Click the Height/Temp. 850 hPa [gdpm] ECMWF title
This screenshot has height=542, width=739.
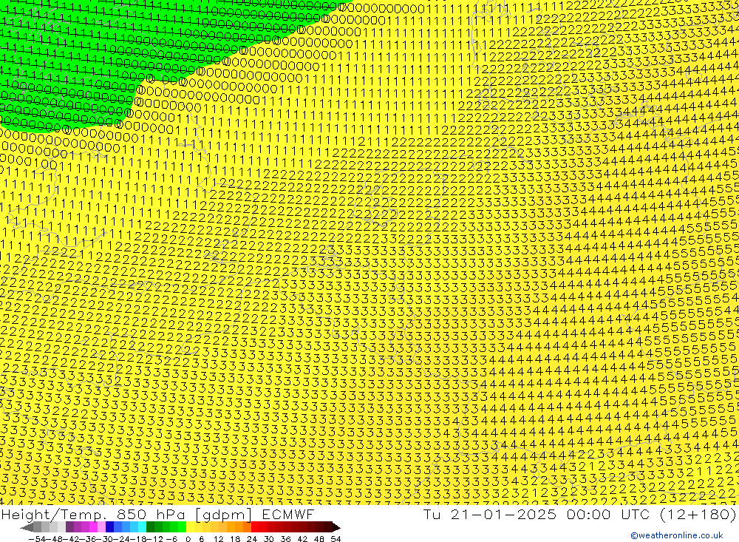(157, 514)
